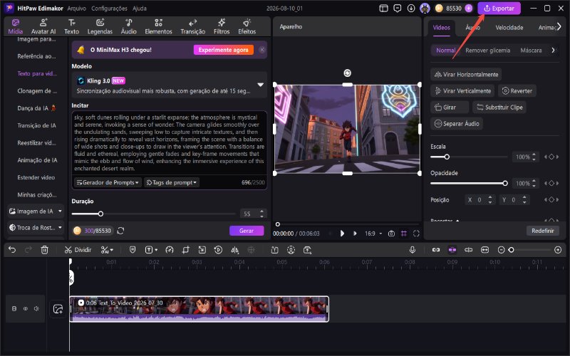Click the refresh credits icon beside 300/85530
The height and width of the screenshot is (356, 570).
[x=120, y=231]
